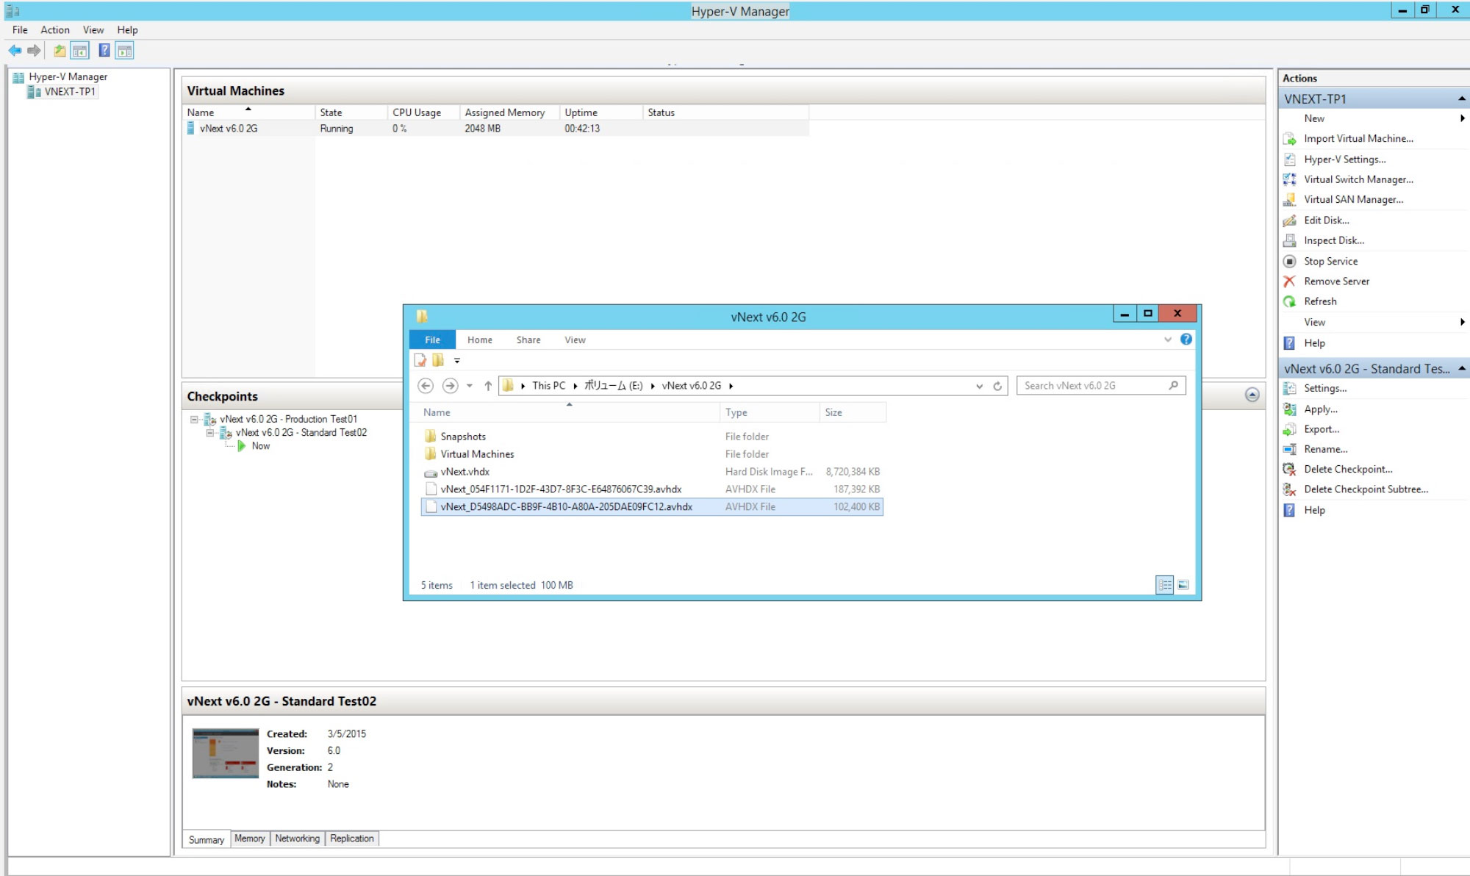
Task: Expand the Explorer ribbon chevron
Action: pyautogui.click(x=1168, y=340)
